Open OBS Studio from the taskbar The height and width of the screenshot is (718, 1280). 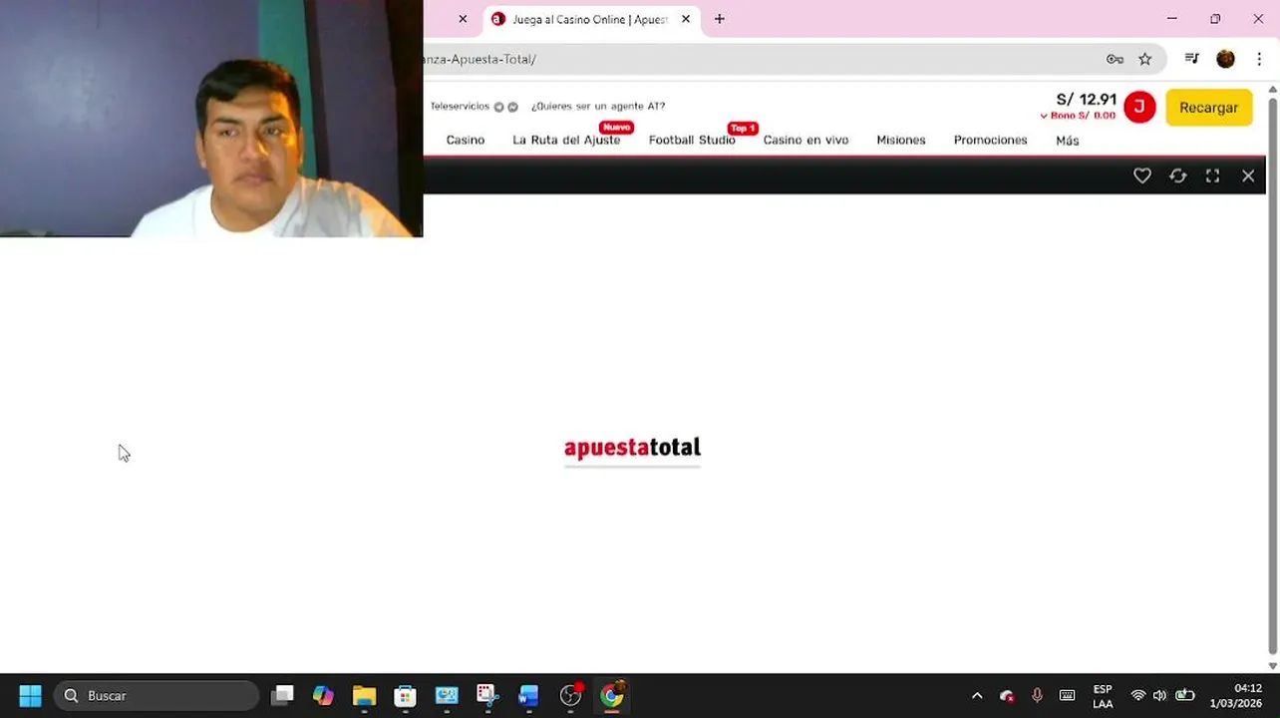click(570, 695)
